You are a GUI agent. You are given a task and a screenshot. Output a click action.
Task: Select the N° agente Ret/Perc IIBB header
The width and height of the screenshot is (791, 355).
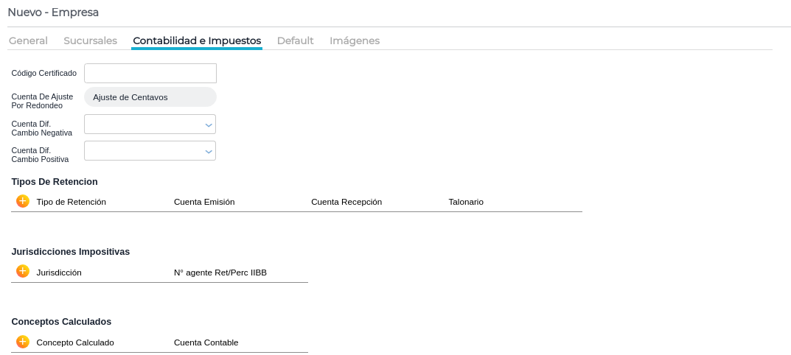coord(220,273)
